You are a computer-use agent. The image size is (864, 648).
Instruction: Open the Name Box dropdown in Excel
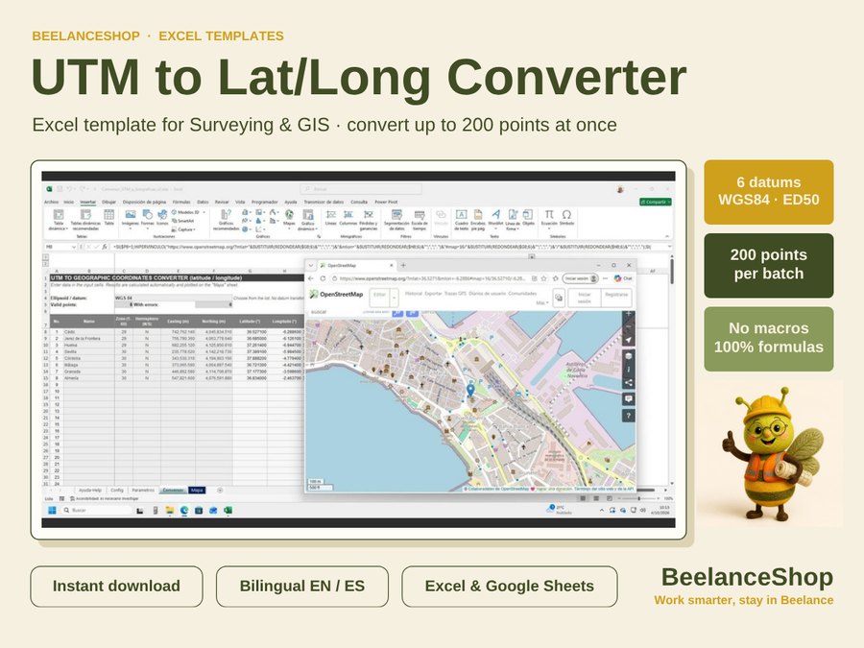(x=73, y=247)
